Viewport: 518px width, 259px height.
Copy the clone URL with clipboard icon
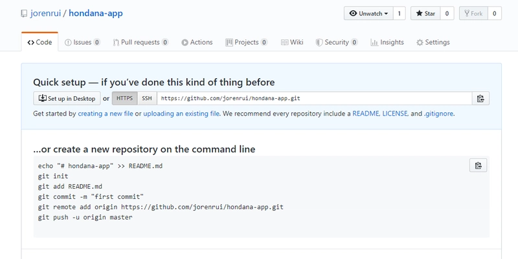(480, 98)
